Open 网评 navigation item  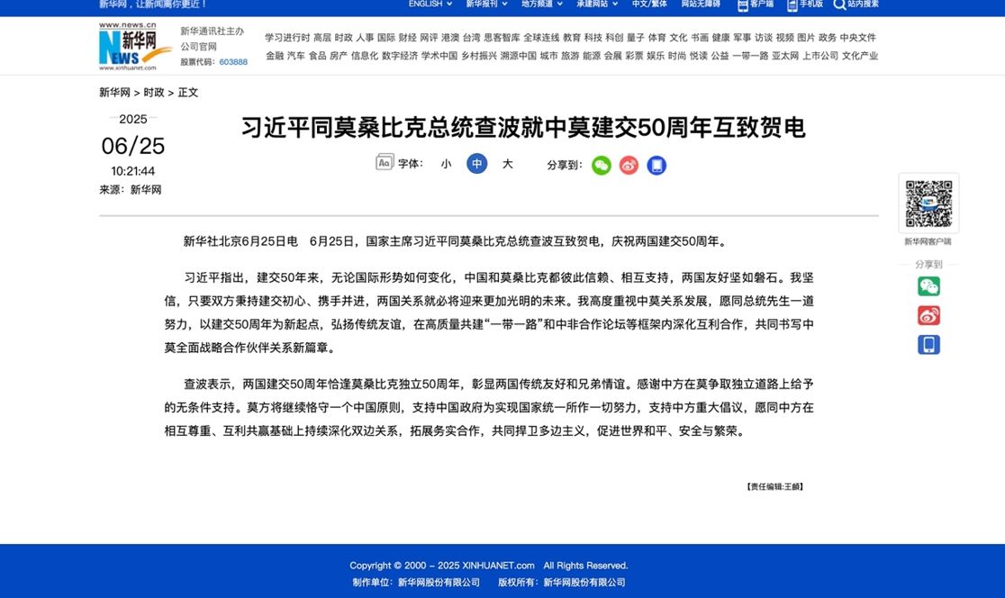[x=429, y=38]
